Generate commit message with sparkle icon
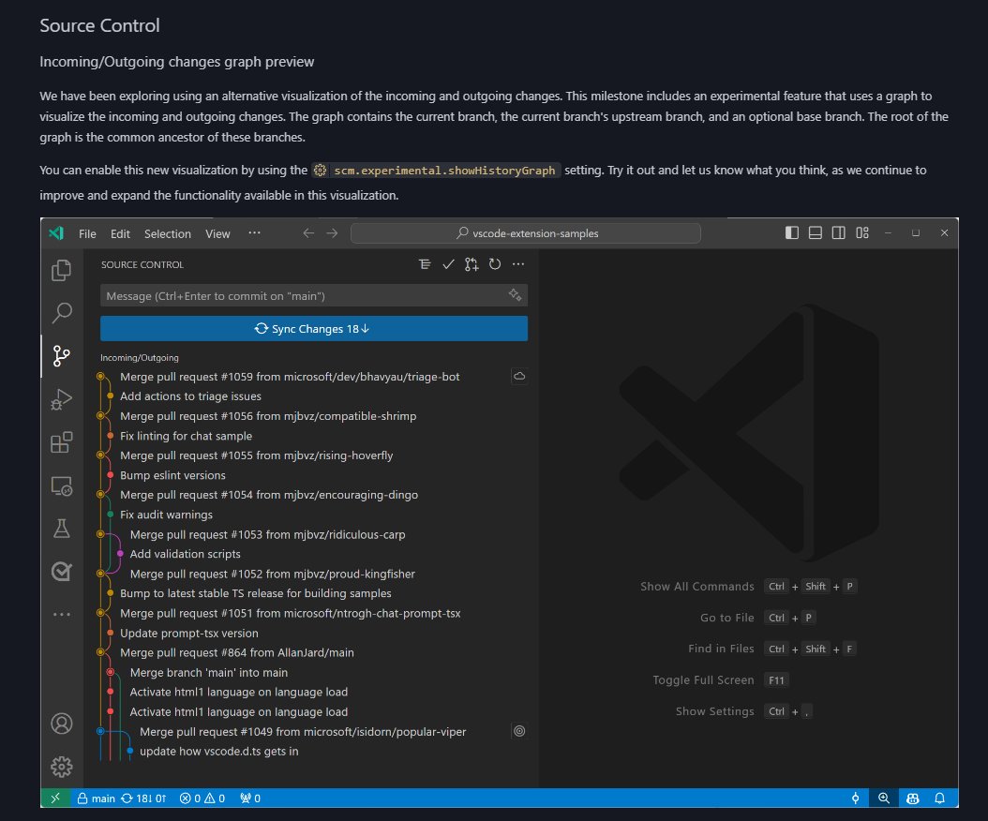 (x=515, y=295)
